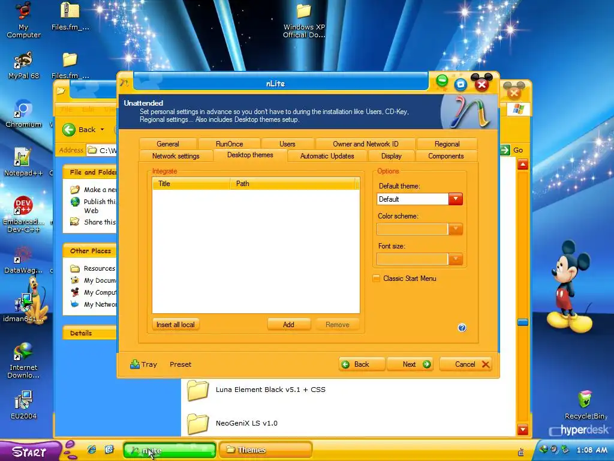Click the nLite wizard Back button
The height and width of the screenshot is (461, 614).
pos(362,364)
